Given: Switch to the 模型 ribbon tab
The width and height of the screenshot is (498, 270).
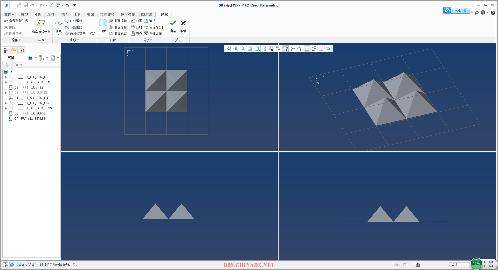Looking at the screenshot, I should [24, 14].
